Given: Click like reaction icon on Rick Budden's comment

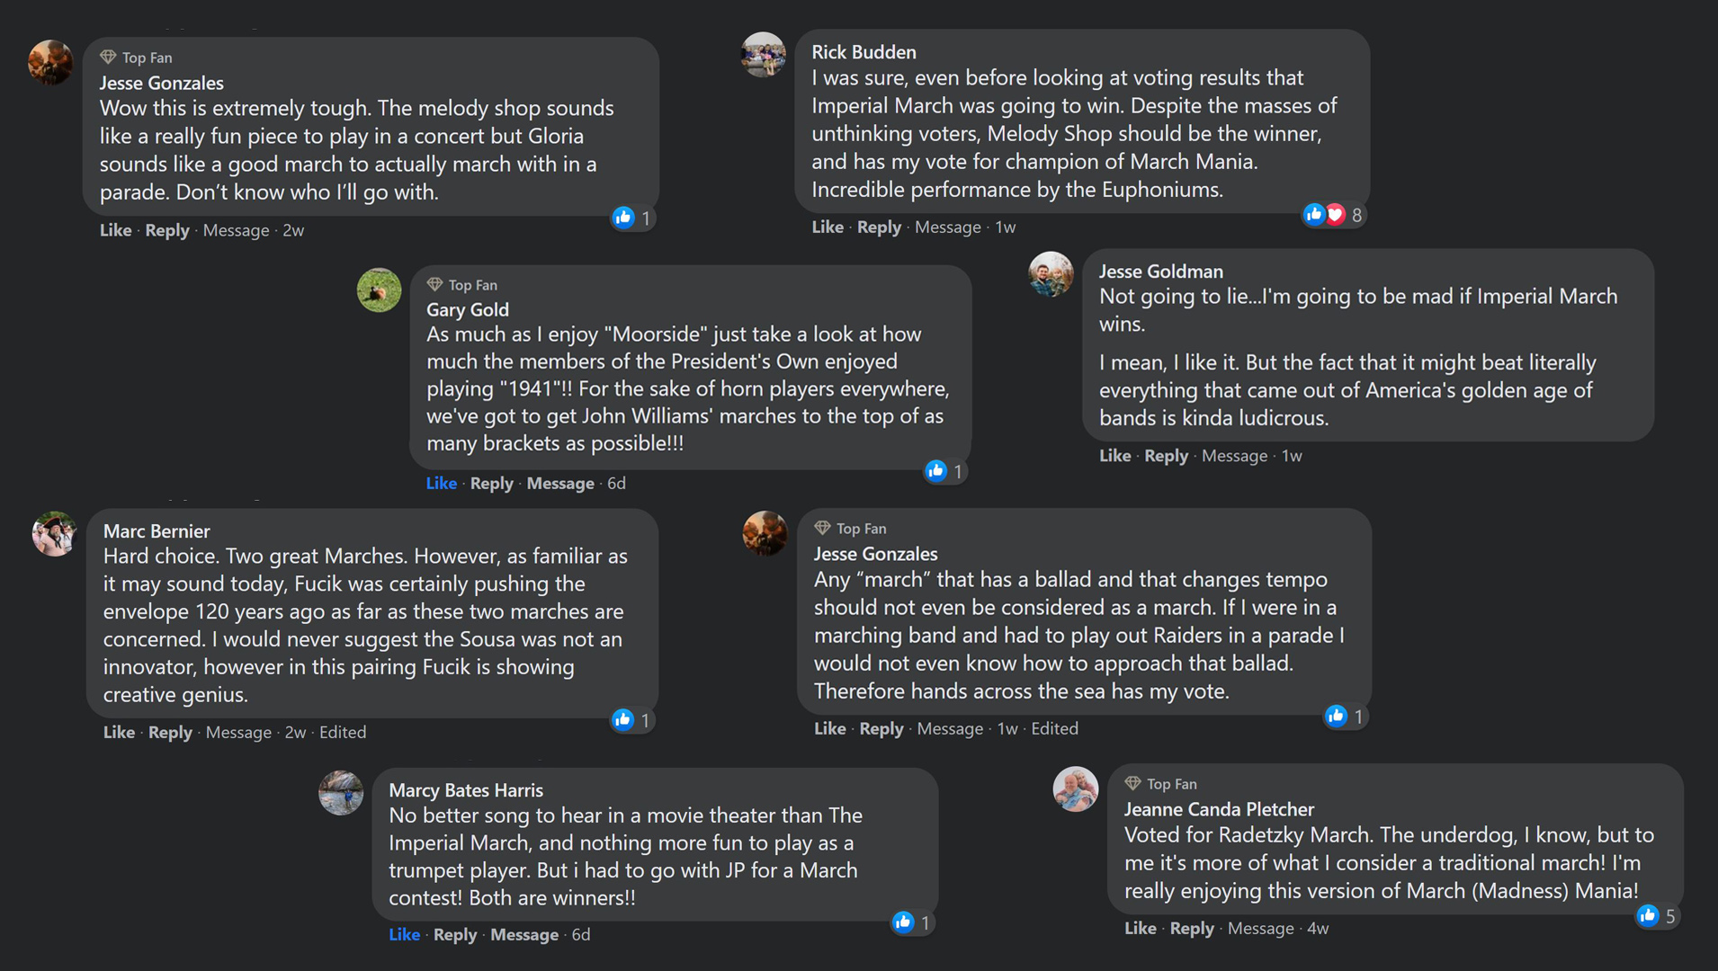Looking at the screenshot, I should [1314, 214].
